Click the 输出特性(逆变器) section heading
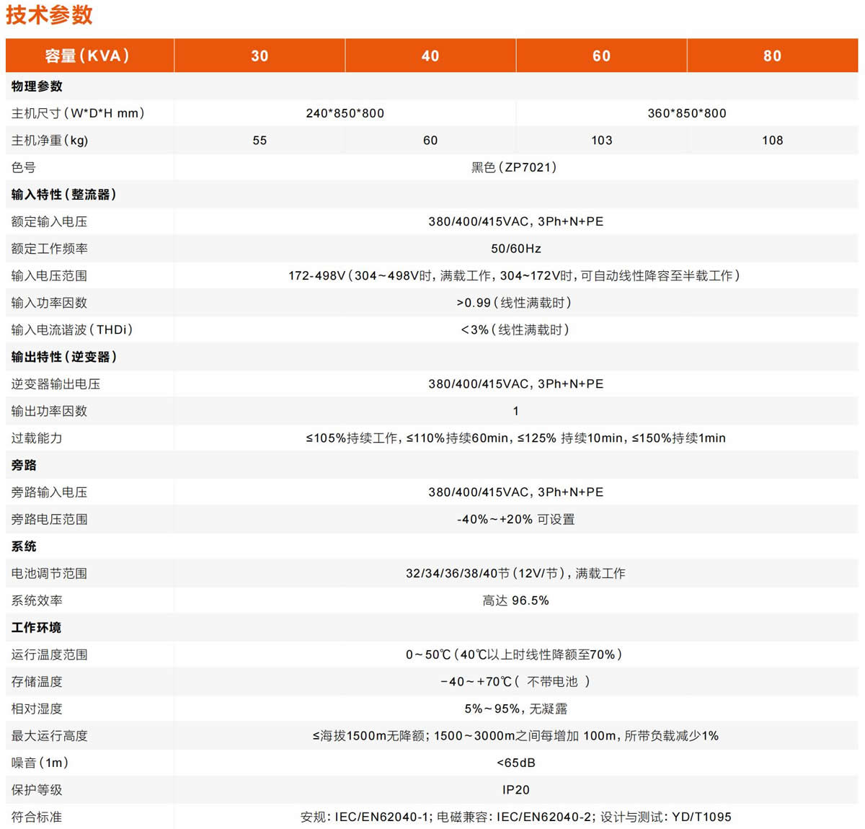Viewport: 865px width, 829px height. coord(63,357)
